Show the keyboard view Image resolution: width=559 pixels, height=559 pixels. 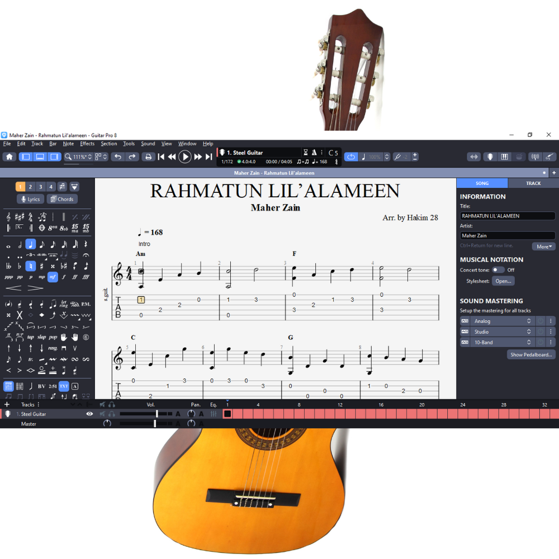[x=504, y=157]
